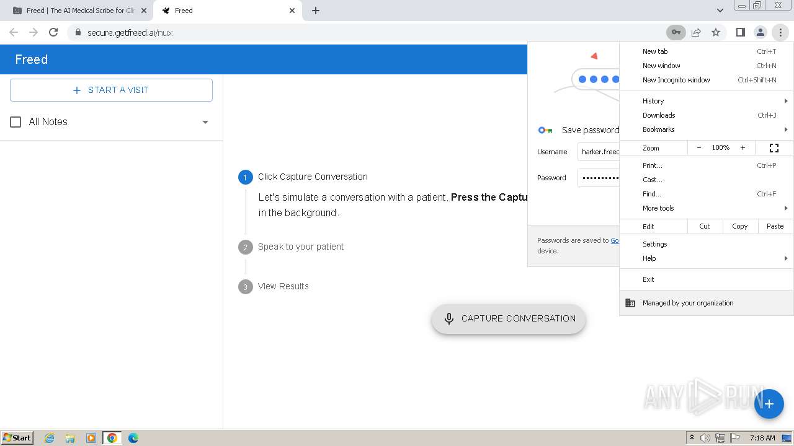Open the Chrome profile avatar icon
Viewport: 794px width, 446px height.
[760, 32]
